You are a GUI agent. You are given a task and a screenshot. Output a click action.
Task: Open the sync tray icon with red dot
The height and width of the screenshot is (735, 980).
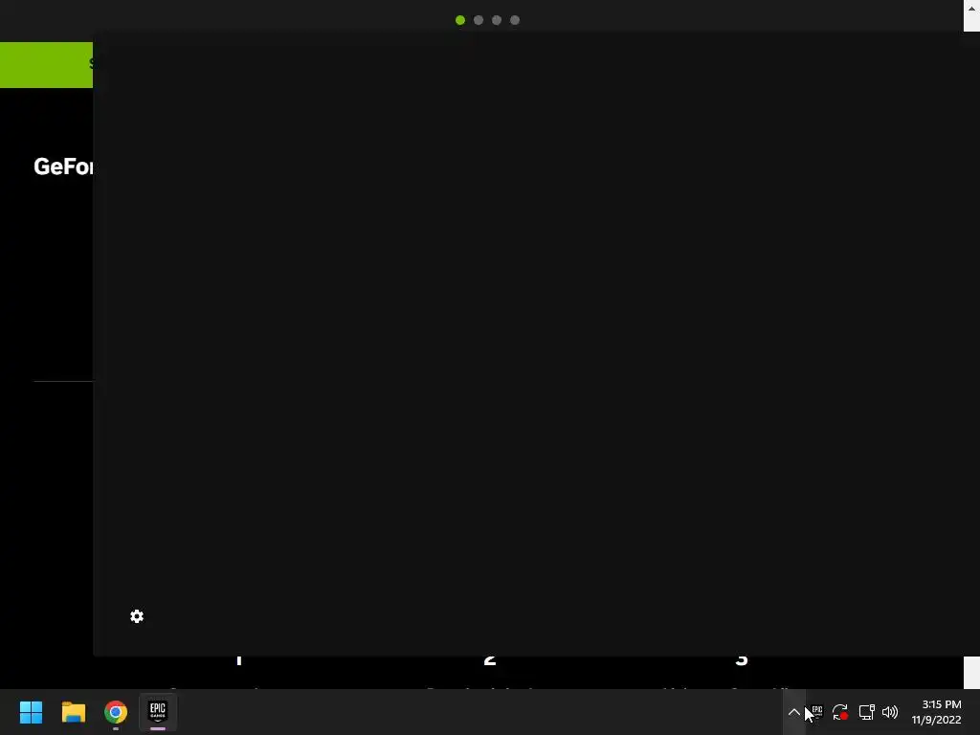840,712
